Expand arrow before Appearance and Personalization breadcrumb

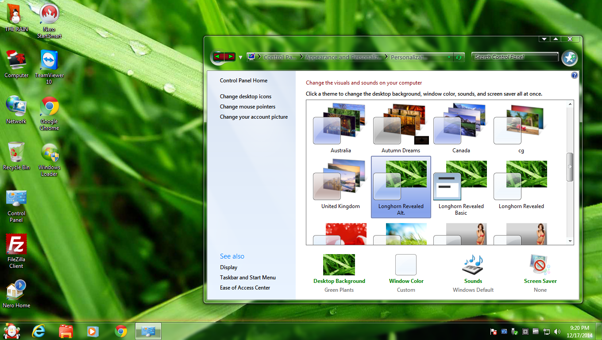[301, 57]
